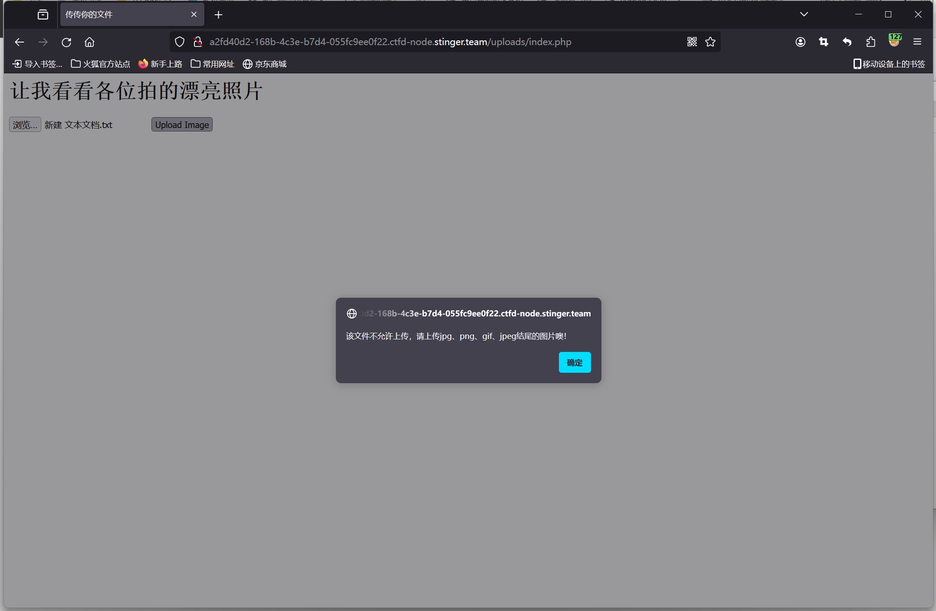Open a new tab with plus button
This screenshot has width=936, height=611.
219,15
